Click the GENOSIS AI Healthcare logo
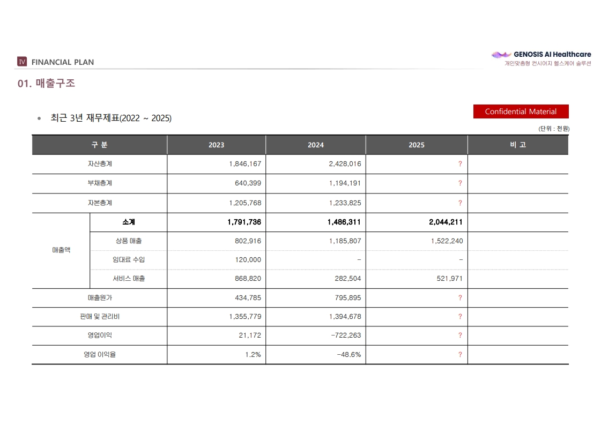 541,58
